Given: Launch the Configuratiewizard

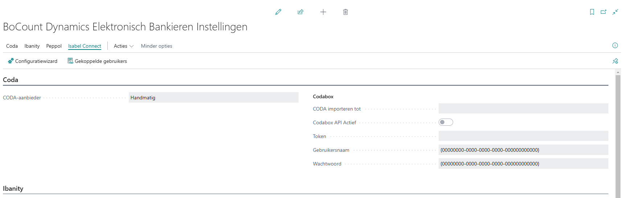Looking at the screenshot, I should 33,61.
